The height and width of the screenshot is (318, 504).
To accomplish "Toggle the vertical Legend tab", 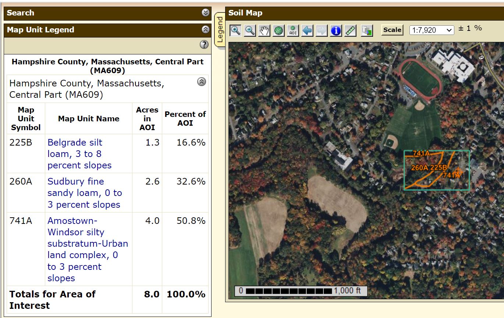I will tap(220, 30).
